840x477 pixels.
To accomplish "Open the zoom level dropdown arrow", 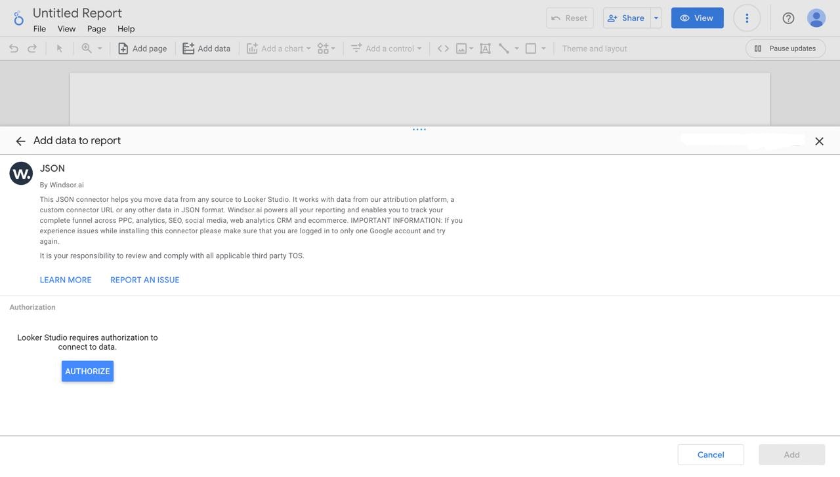I will pyautogui.click(x=100, y=48).
